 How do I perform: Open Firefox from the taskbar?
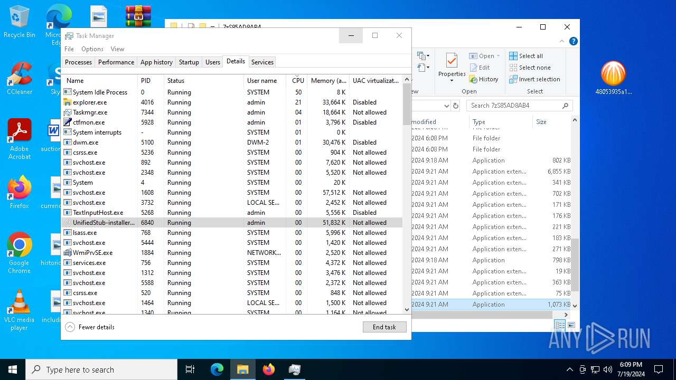(269, 369)
